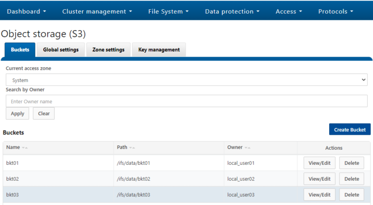Select the Current access zone dropdown
This screenshot has width=373, height=205.
tap(186, 79)
